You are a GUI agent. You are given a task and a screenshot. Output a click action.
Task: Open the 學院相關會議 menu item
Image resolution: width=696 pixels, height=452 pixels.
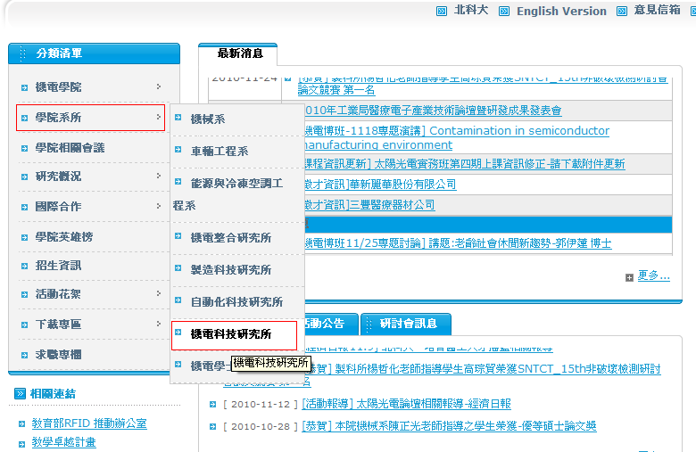click(70, 148)
